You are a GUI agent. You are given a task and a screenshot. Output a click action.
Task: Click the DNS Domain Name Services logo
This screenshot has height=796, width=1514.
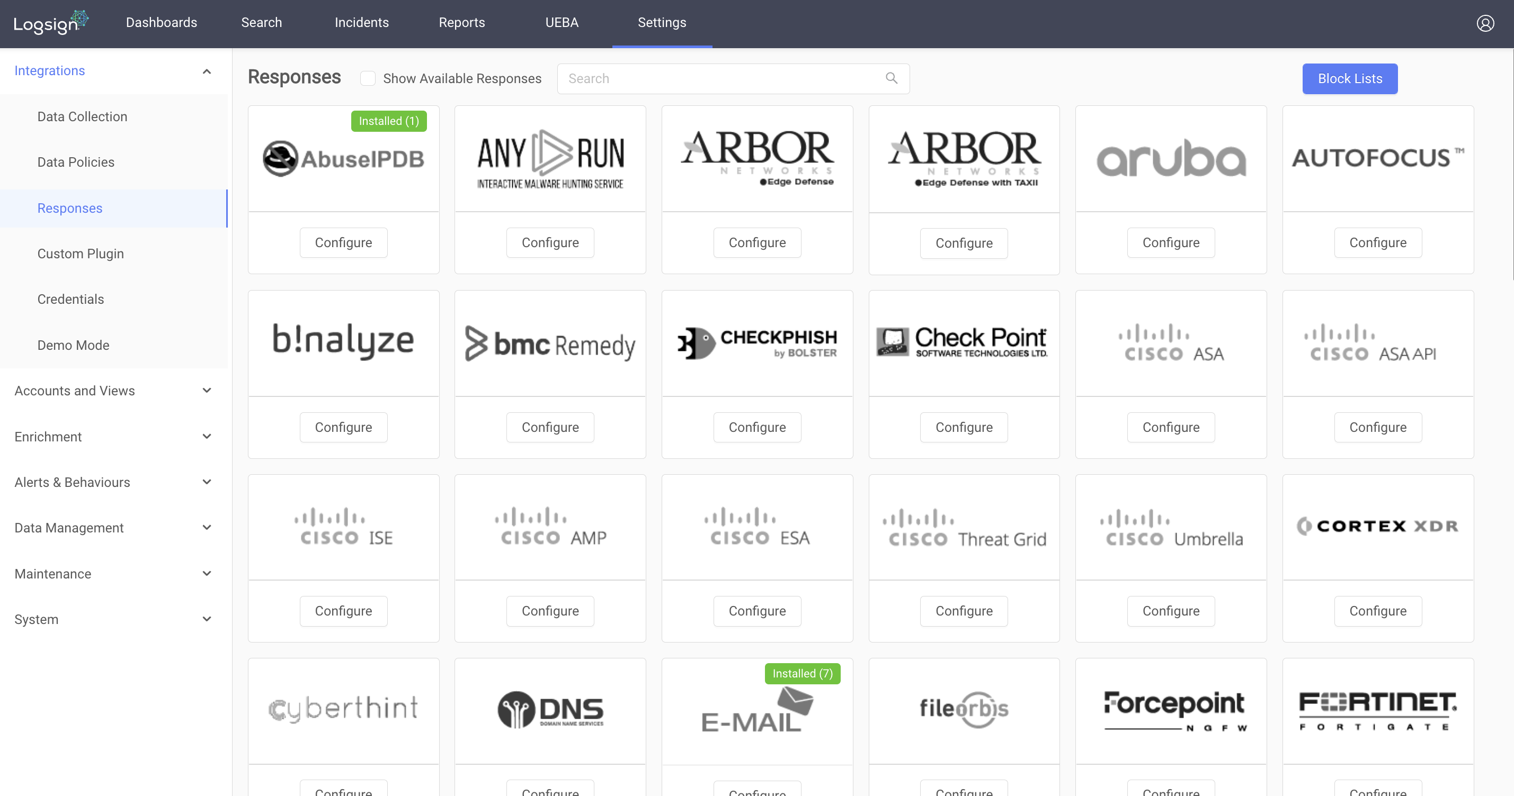[550, 710]
